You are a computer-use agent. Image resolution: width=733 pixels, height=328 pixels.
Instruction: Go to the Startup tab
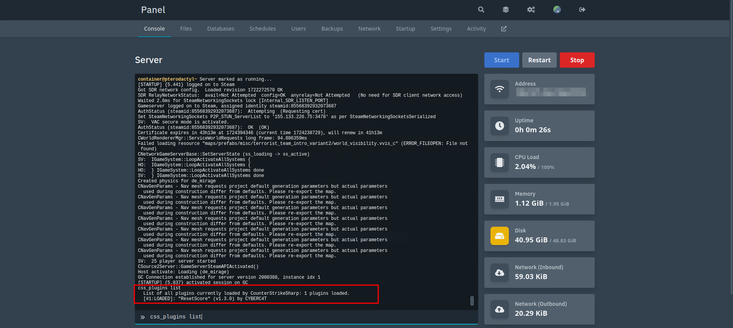pos(405,29)
